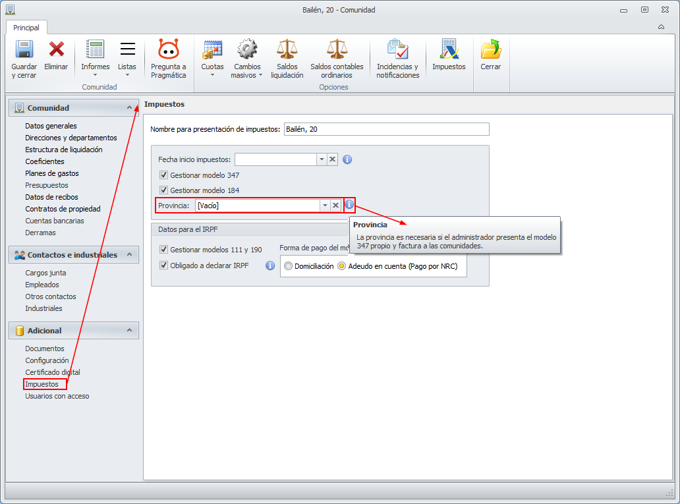680x504 pixels.
Task: Collapse the Adicional sidebar group
Action: point(129,331)
